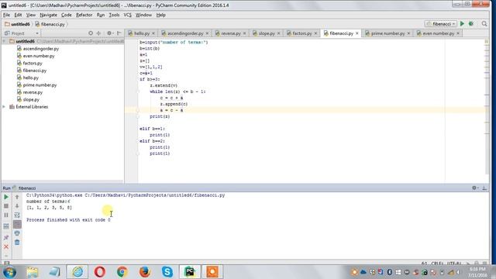496x279 pixels.
Task: Switch to the prime number.py editor tab
Action: (387, 33)
